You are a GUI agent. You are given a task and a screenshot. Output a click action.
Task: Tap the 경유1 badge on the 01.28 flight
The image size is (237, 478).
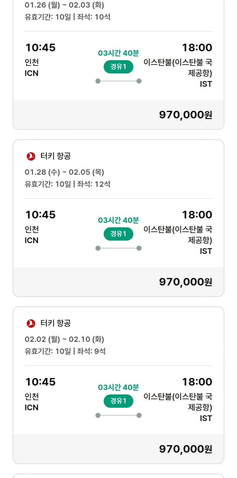pos(118,234)
